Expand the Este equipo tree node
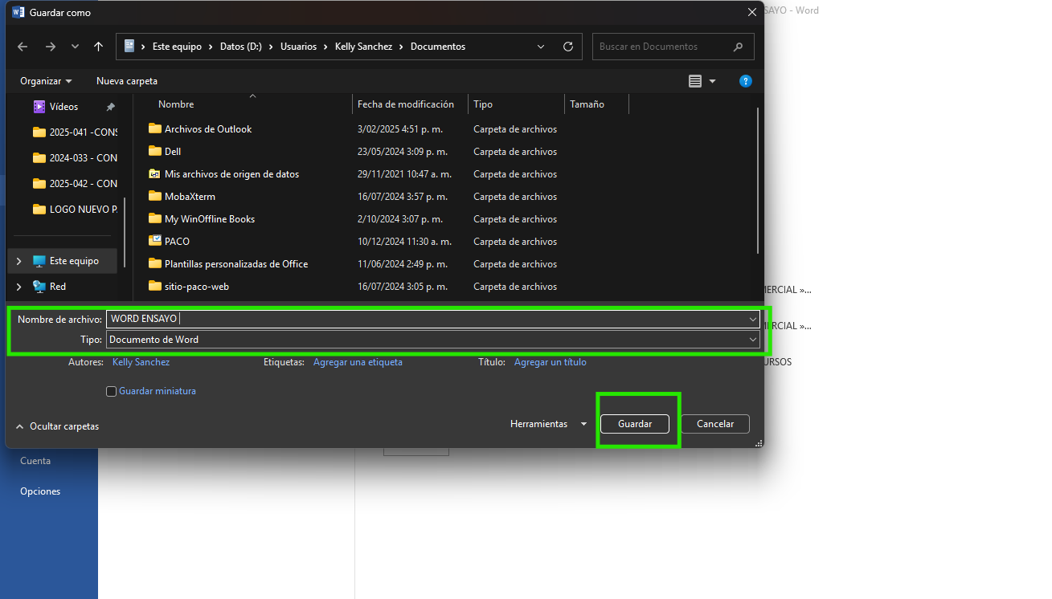Screen dimensions: 1052x599 pyautogui.click(x=18, y=261)
